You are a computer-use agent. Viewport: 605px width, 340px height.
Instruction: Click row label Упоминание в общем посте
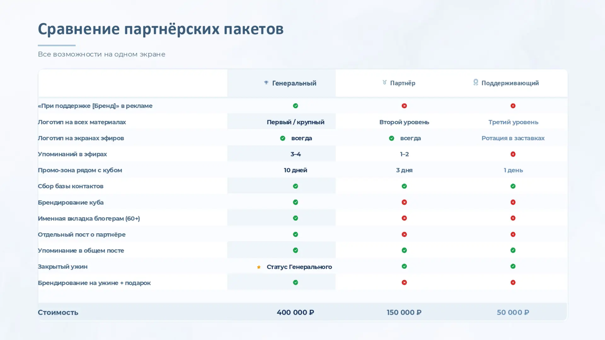(81, 251)
